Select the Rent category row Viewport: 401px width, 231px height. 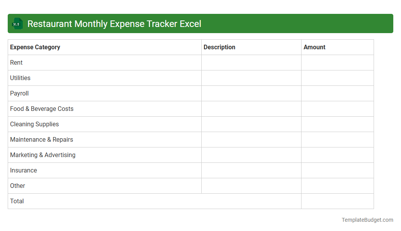(16, 62)
